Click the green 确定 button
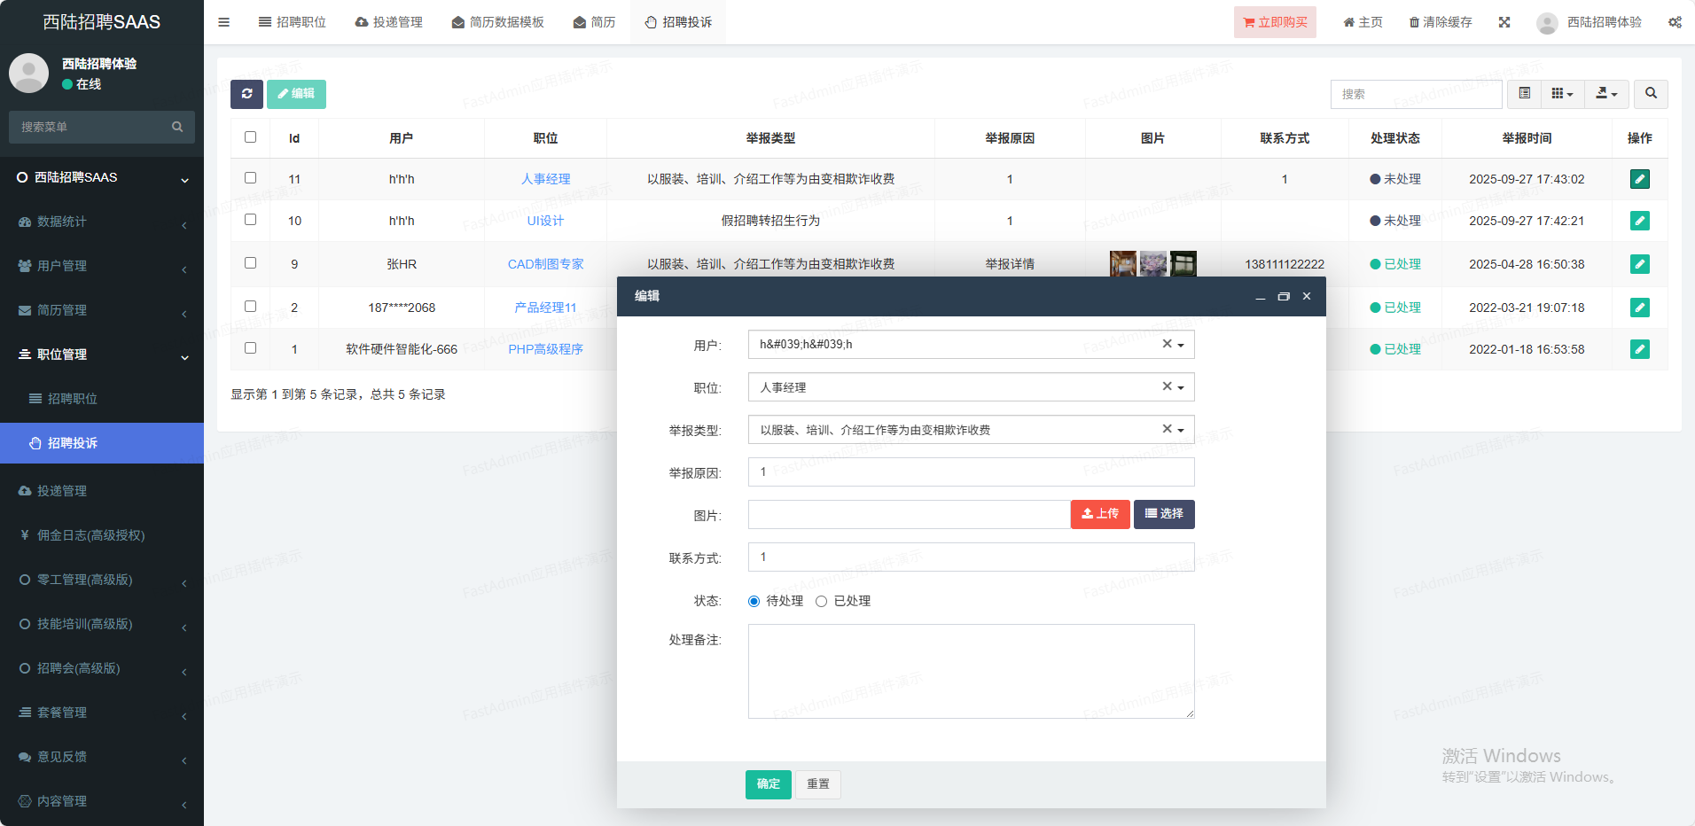The image size is (1695, 826). pos(768,784)
